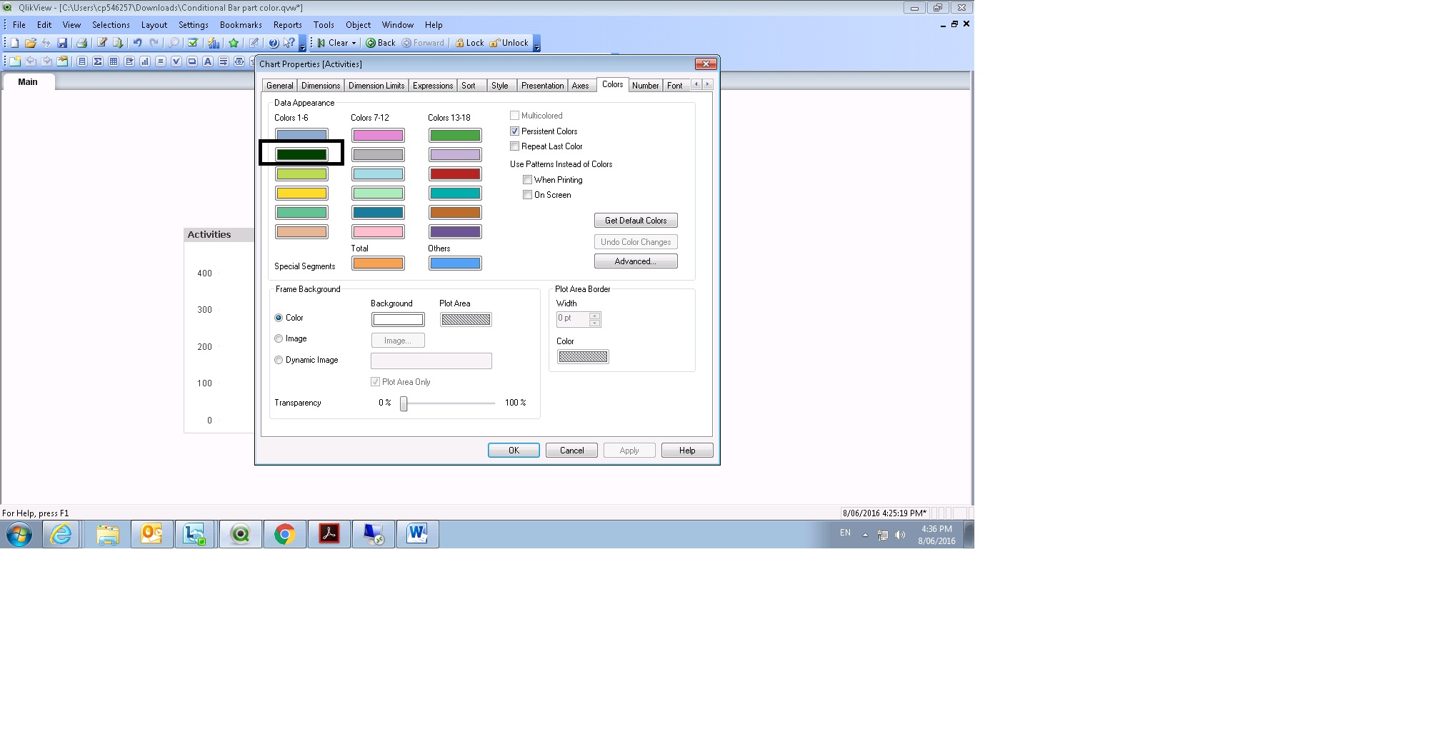This screenshot has height=744, width=1455.
Task: Click the red swatch in Colors 13-18
Action: 455,174
